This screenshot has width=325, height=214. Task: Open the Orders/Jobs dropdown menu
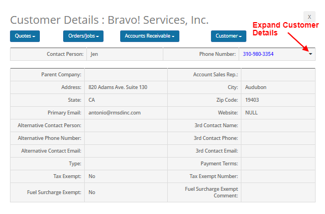83,36
